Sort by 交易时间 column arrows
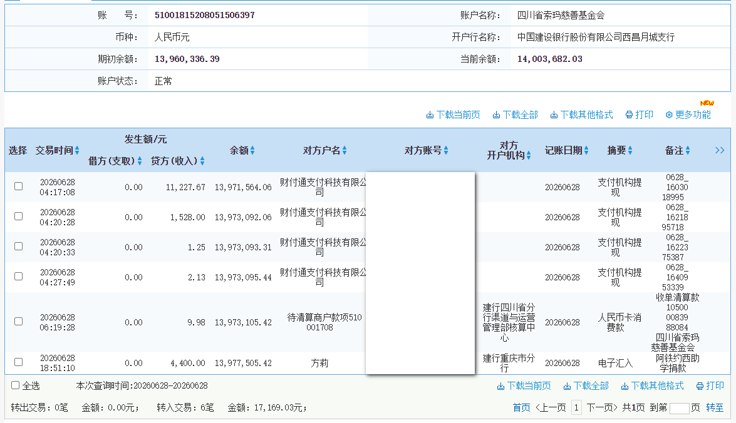The image size is (736, 423). click(x=77, y=150)
